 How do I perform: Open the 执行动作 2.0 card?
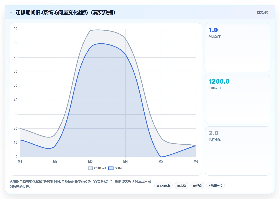pyautogui.click(x=238, y=151)
